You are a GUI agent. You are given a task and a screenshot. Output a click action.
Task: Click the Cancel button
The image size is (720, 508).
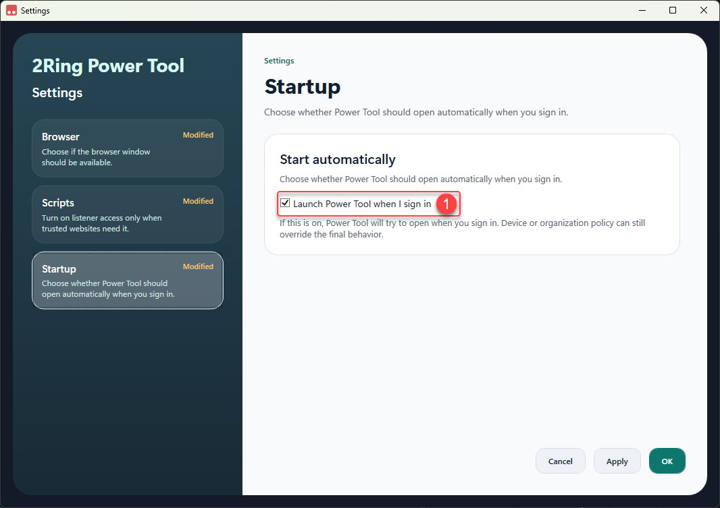pos(560,461)
